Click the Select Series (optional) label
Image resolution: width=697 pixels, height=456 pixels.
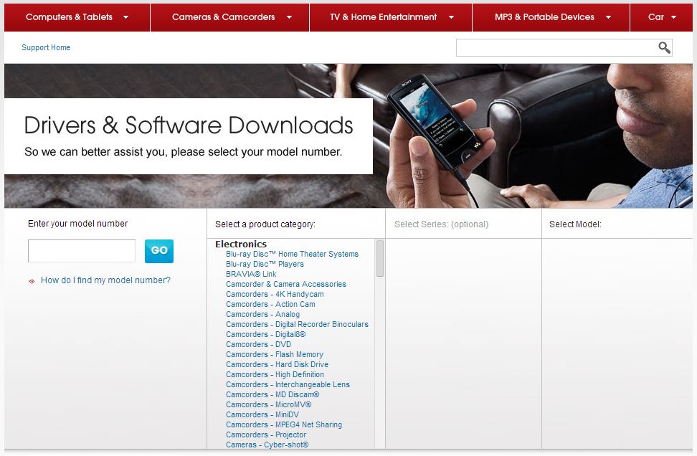click(x=442, y=224)
